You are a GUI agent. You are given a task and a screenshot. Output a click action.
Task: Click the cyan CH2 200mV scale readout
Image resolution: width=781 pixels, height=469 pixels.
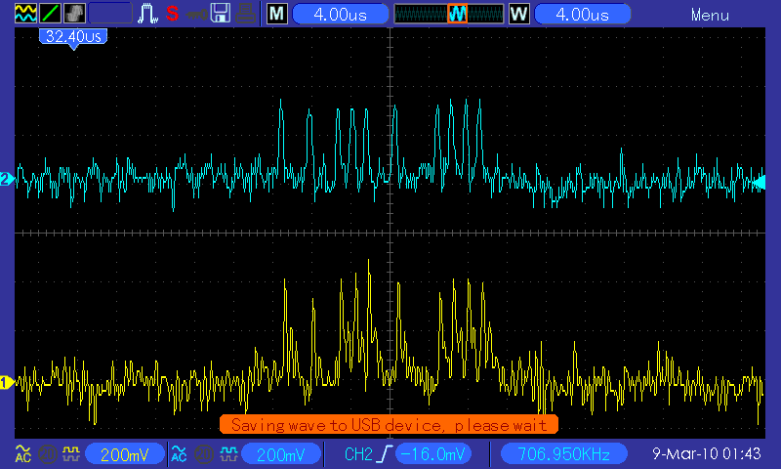click(x=280, y=454)
